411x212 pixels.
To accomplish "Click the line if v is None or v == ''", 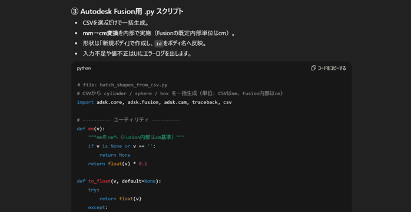I will tap(122, 146).
